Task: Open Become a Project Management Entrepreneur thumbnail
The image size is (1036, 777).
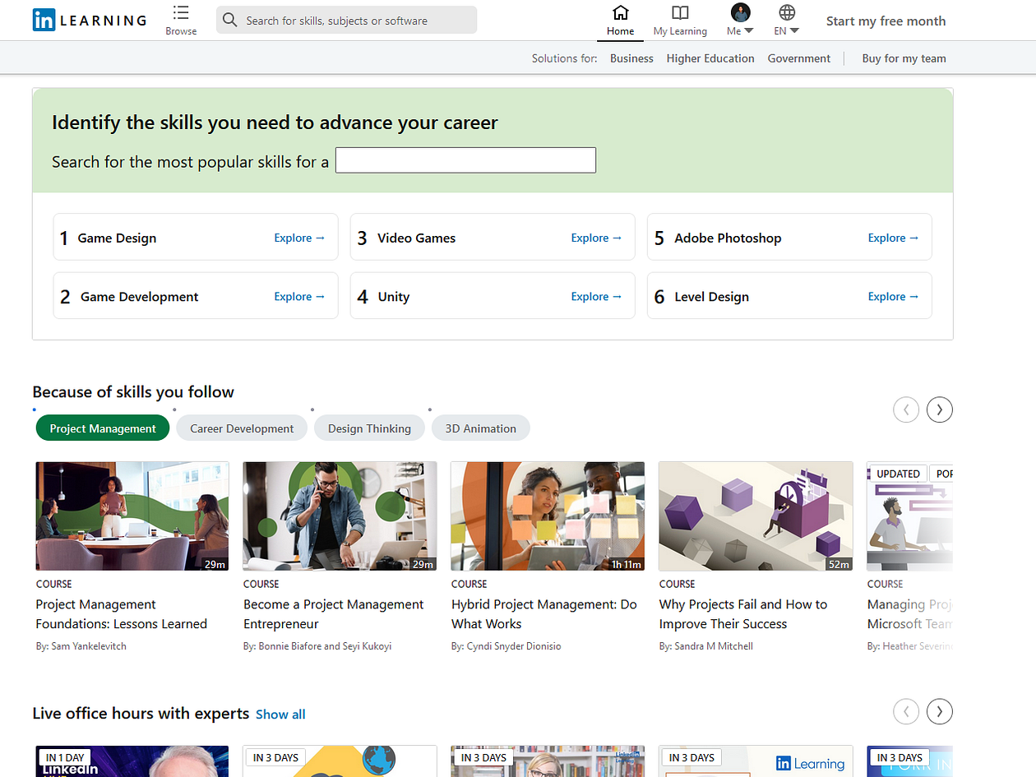Action: click(340, 516)
